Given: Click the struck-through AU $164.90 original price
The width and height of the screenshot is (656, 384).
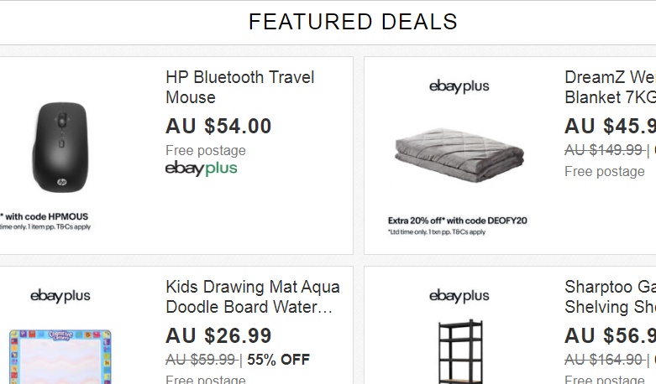Looking at the screenshot, I should point(603,360).
